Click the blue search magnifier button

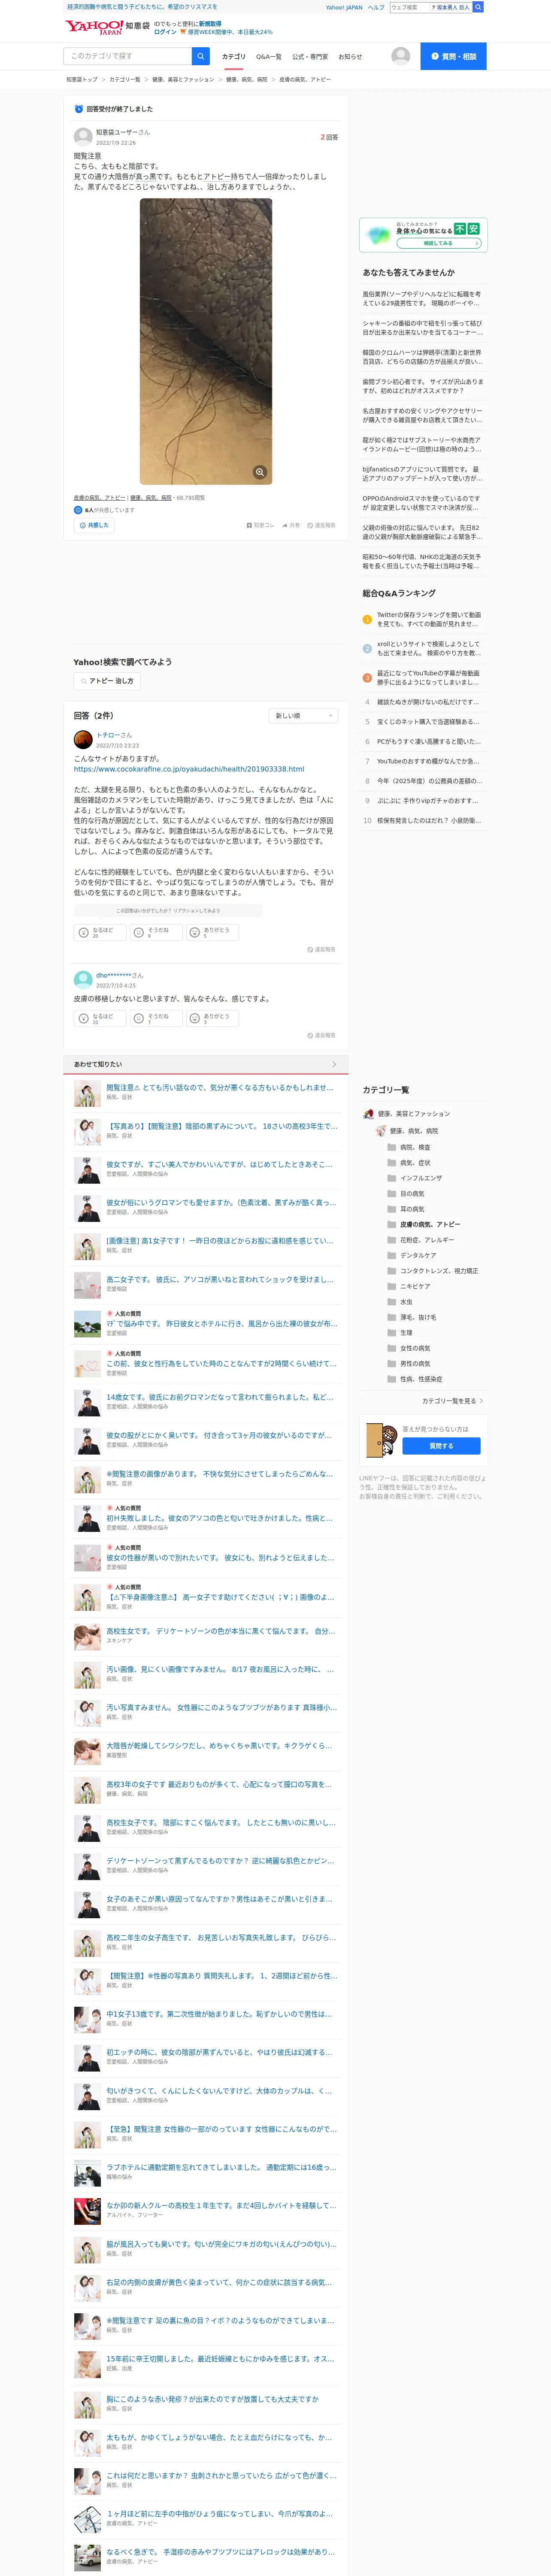pos(201,56)
